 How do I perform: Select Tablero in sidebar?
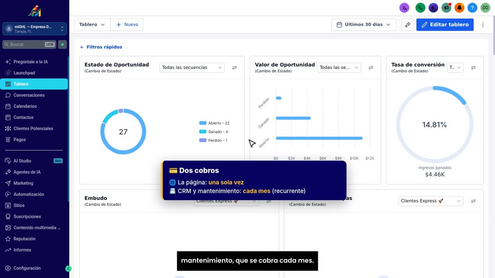(x=34, y=84)
